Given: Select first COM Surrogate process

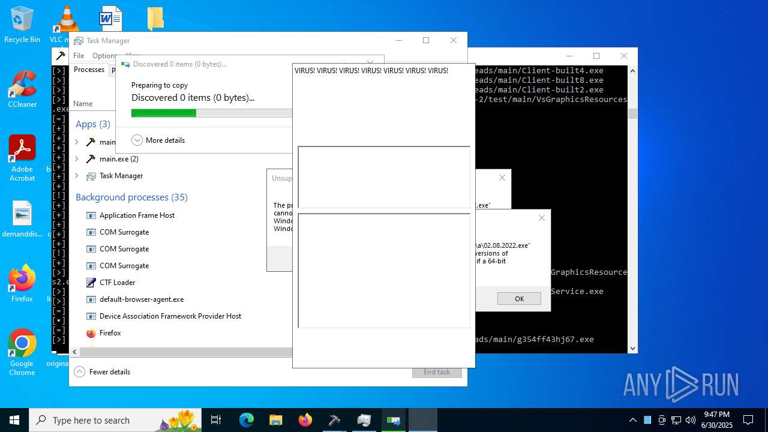Looking at the screenshot, I should point(124,232).
